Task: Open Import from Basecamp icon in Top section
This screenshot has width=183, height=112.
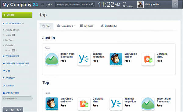Action: pyautogui.click(x=148, y=104)
